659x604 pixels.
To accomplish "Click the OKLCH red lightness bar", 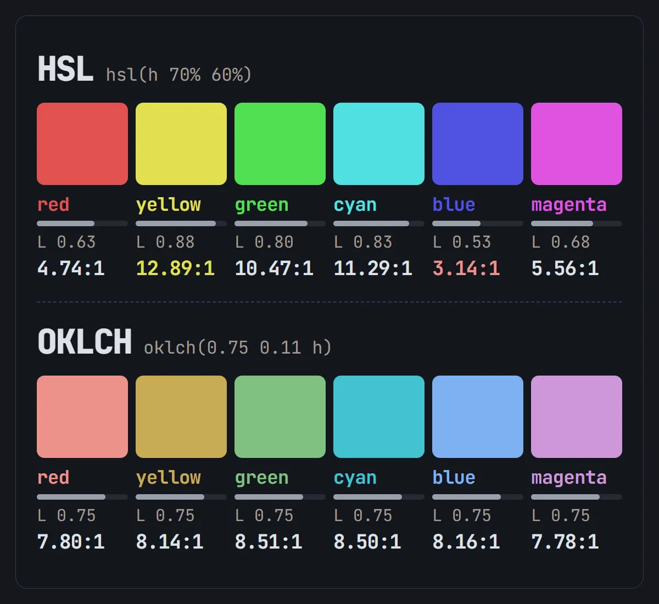I will pyautogui.click(x=82, y=497).
